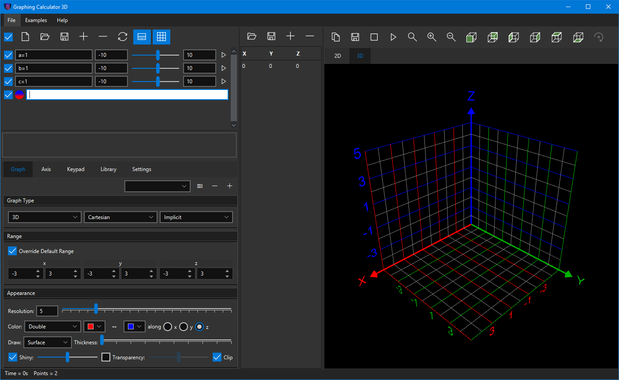Add a new row with table plus icon
Image resolution: width=619 pixels, height=380 pixels.
[x=290, y=37]
